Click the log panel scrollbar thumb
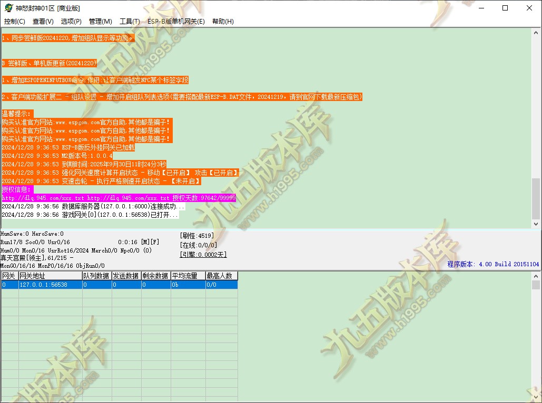Screen dimensions: 542x403 (x=536, y=198)
